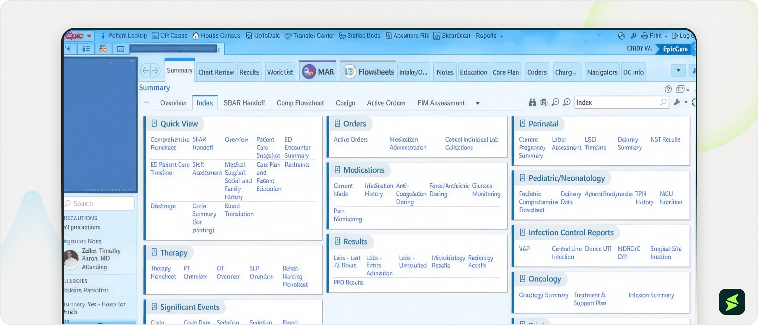Click the calendar icon in workspace toolbar
The height and width of the screenshot is (325, 758).
120,49
